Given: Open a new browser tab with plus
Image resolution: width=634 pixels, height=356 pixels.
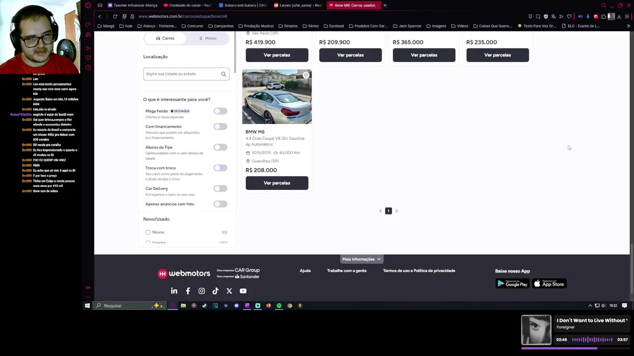Looking at the screenshot, I should [x=385, y=5].
